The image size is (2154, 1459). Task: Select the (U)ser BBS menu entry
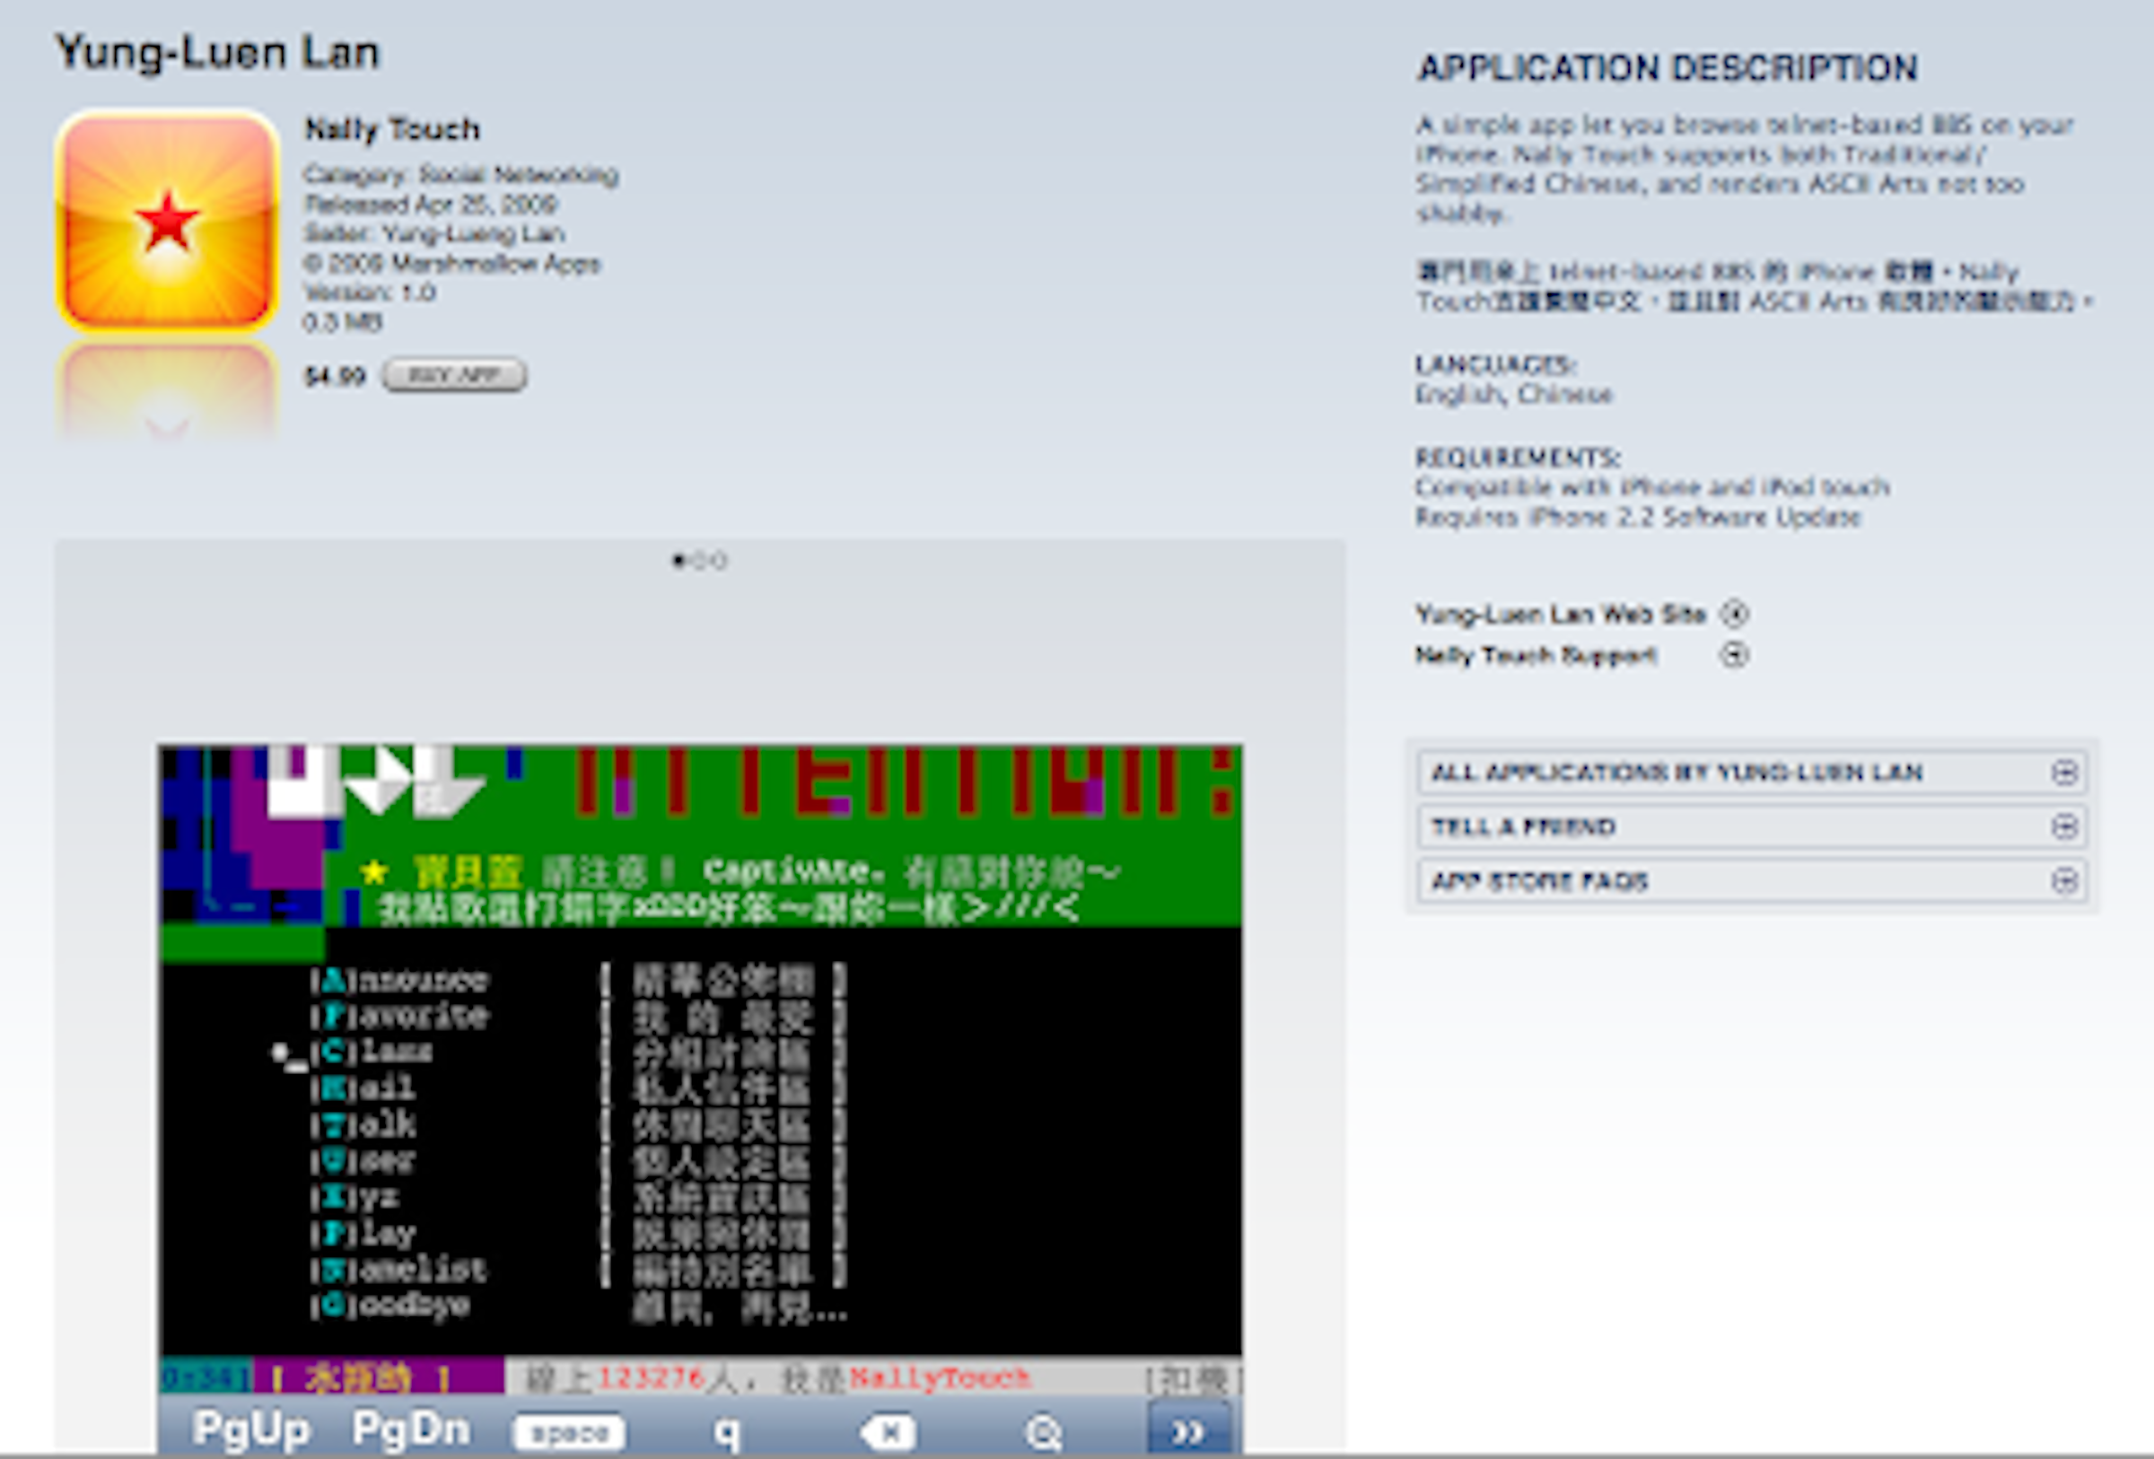coord(363,1160)
